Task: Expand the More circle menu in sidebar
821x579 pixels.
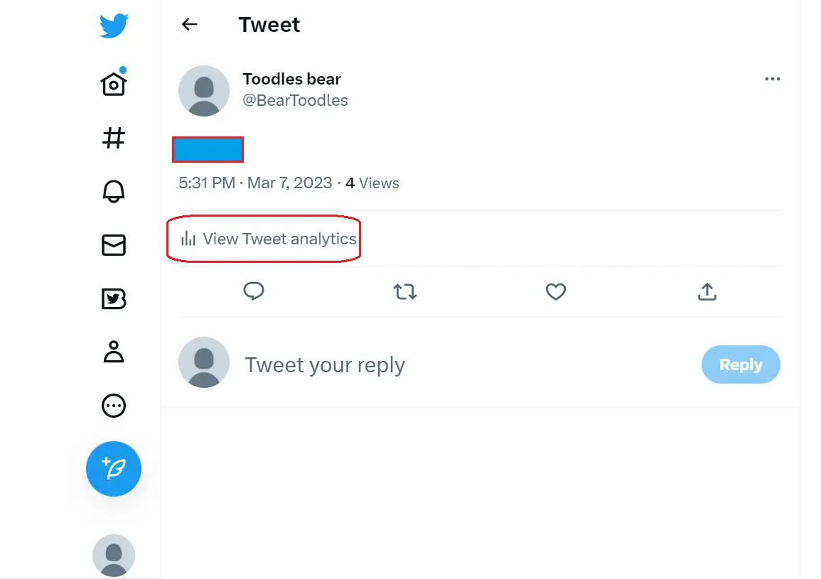Action: point(114,406)
